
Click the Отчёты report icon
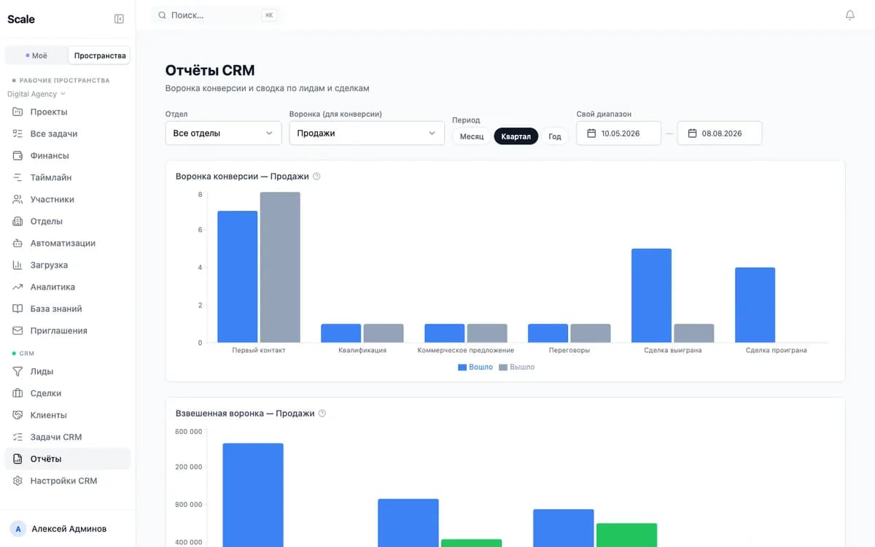pyautogui.click(x=17, y=459)
